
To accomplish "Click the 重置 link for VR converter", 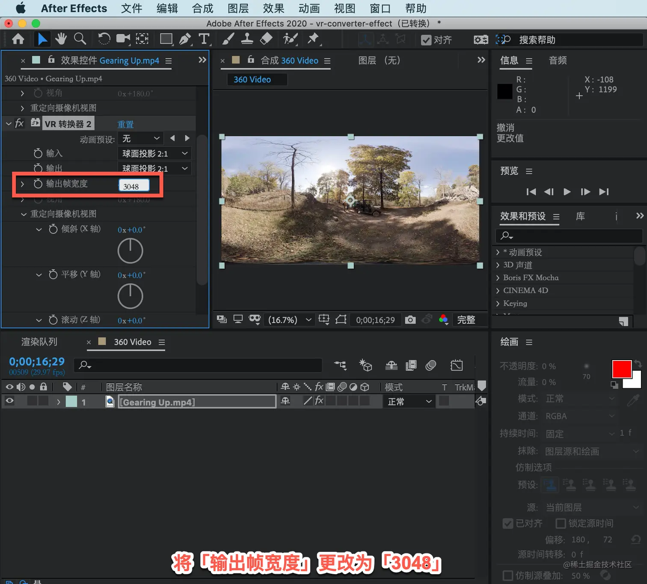I will [126, 124].
